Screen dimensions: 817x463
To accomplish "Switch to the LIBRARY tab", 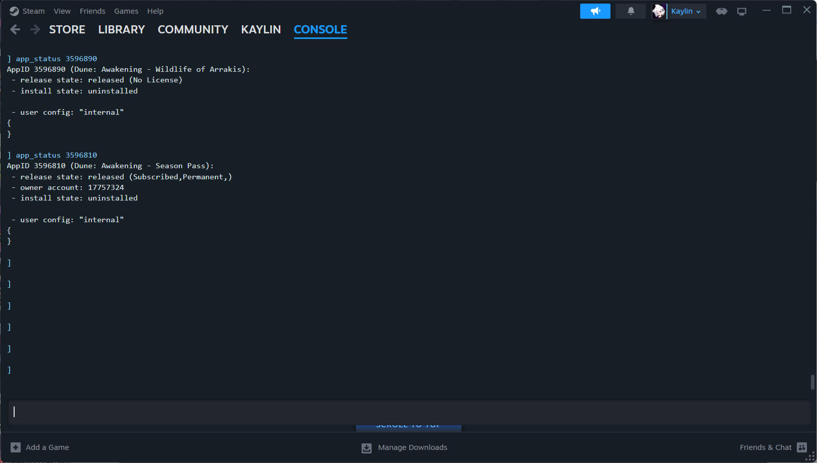I will [x=121, y=30].
